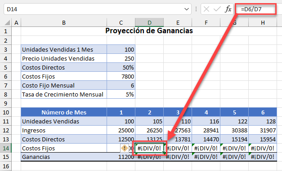The image size is (282, 171).
Task: Click the Ingresos label cell
Action: click(64, 130)
